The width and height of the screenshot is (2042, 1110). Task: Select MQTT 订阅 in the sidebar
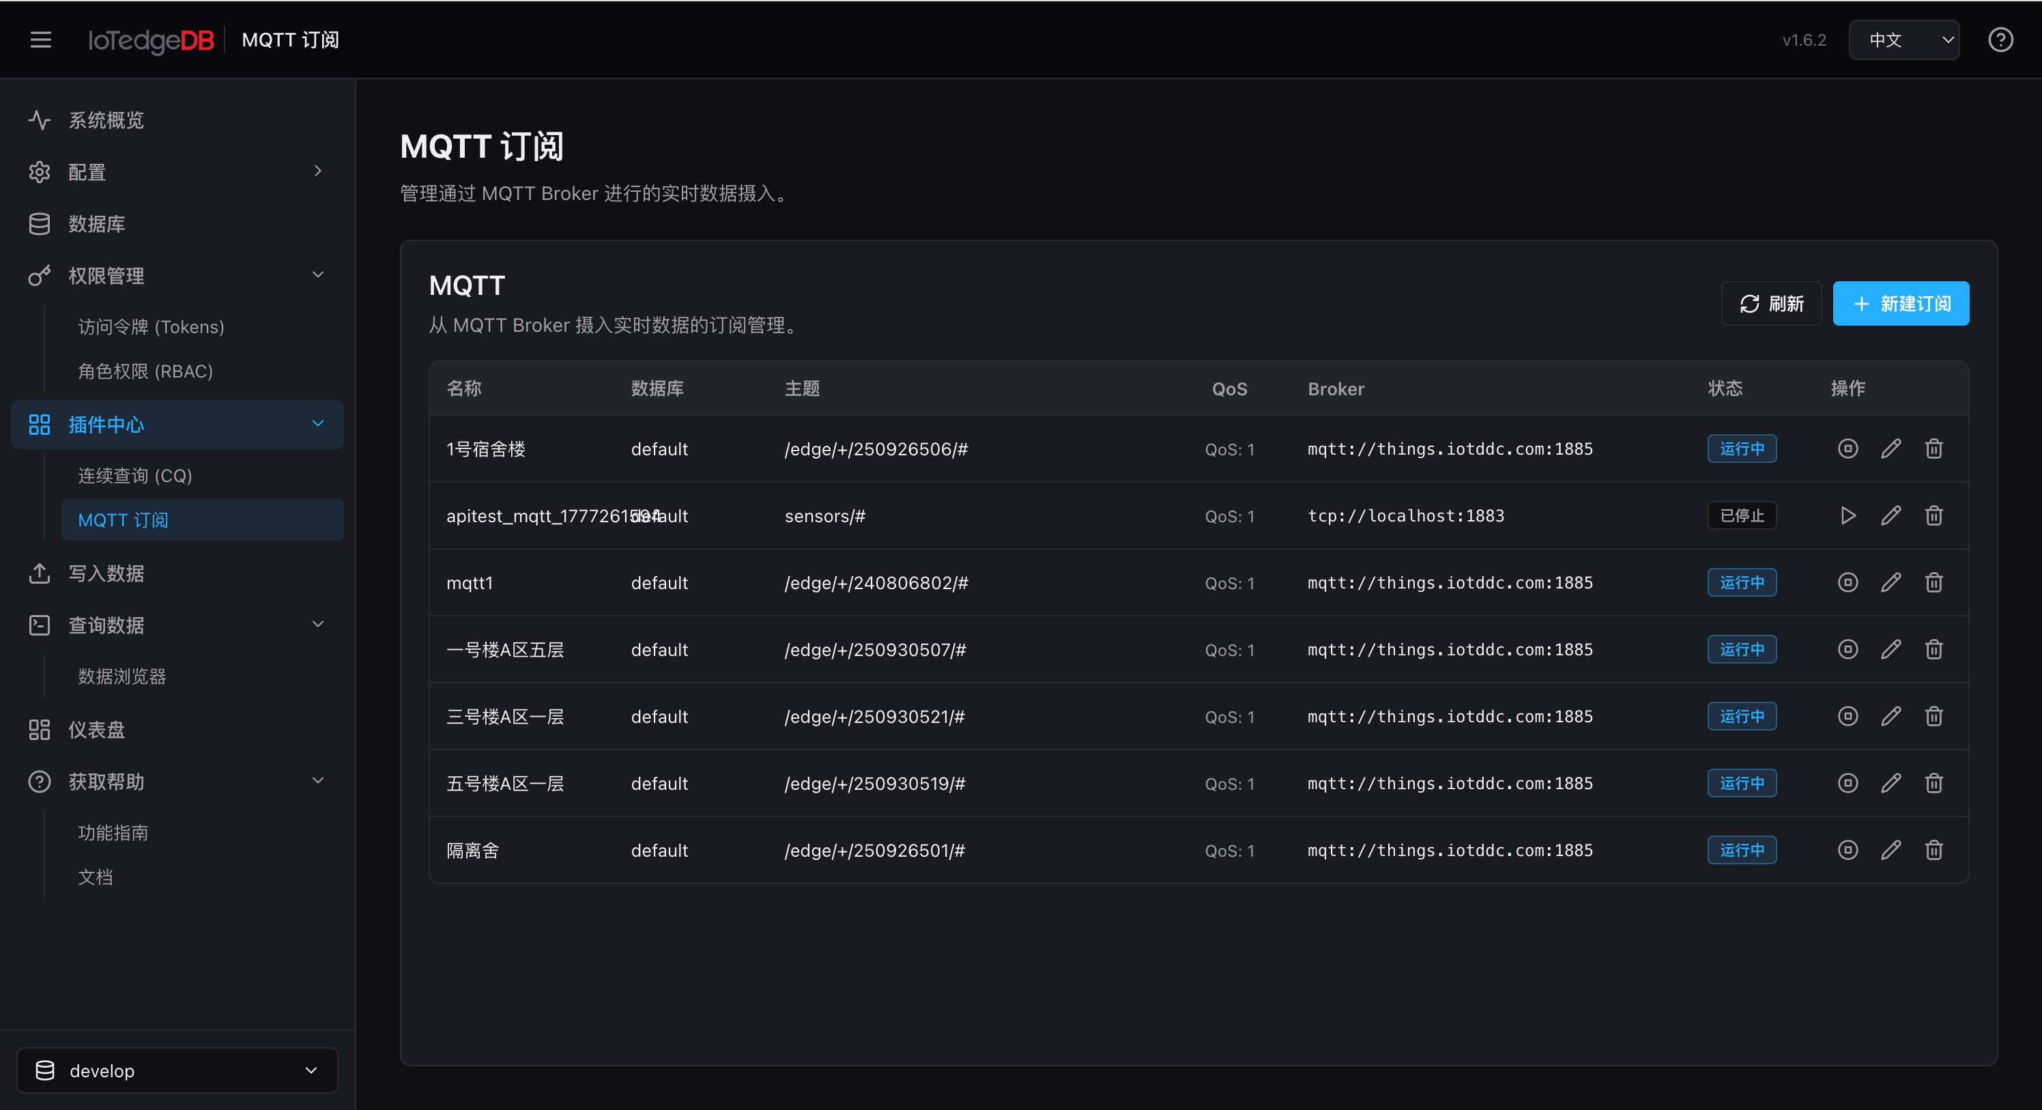pyautogui.click(x=203, y=520)
